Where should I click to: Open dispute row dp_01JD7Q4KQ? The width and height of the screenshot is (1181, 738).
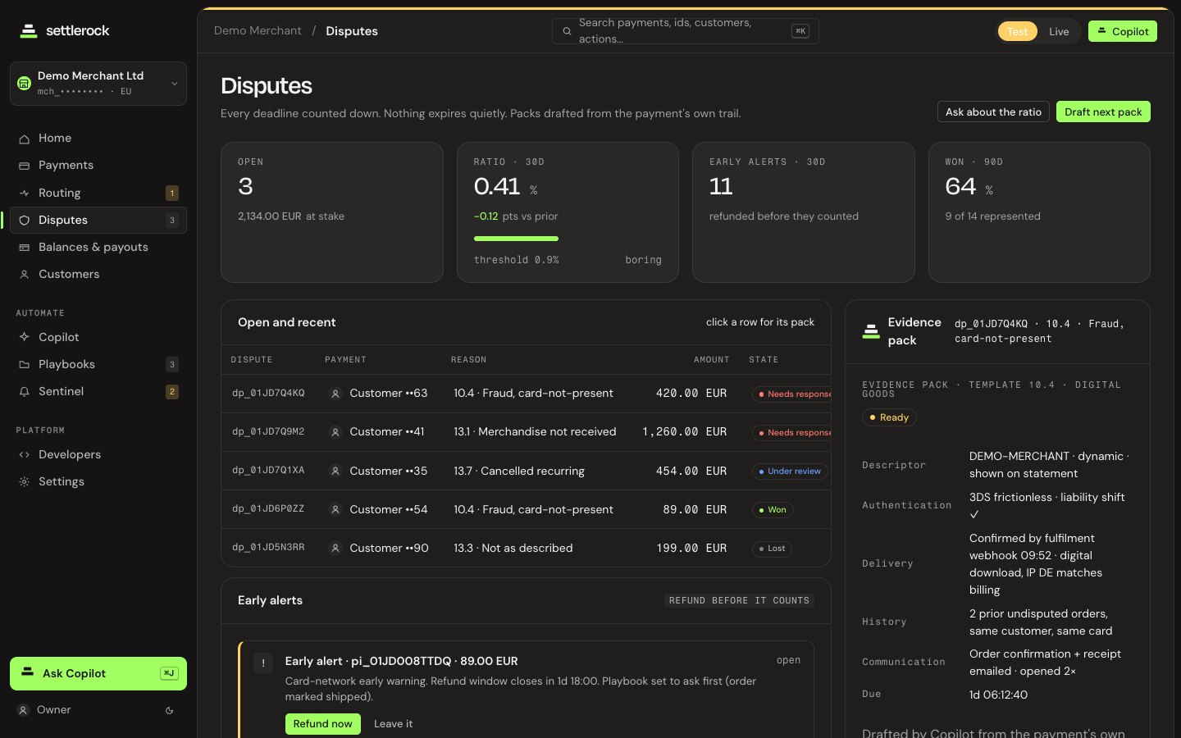click(x=526, y=394)
